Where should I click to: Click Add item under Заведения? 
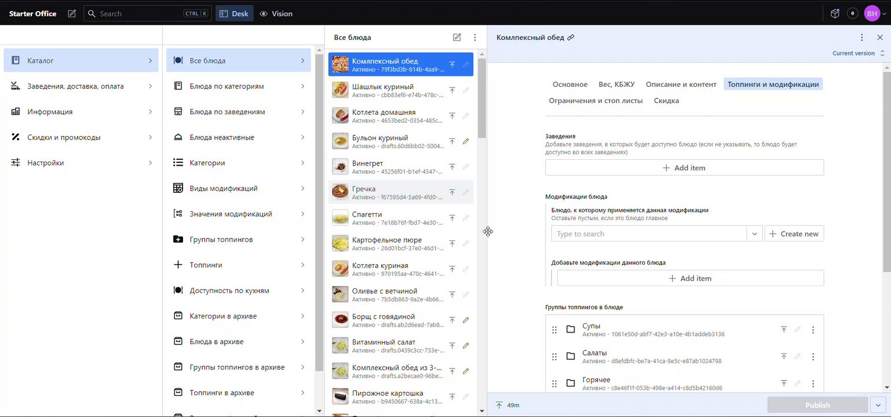point(684,167)
